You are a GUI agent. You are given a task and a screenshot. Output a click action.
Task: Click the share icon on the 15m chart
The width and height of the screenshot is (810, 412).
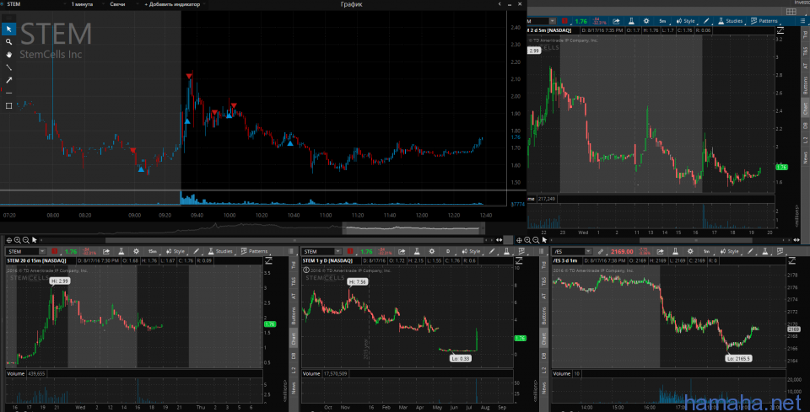point(106,252)
